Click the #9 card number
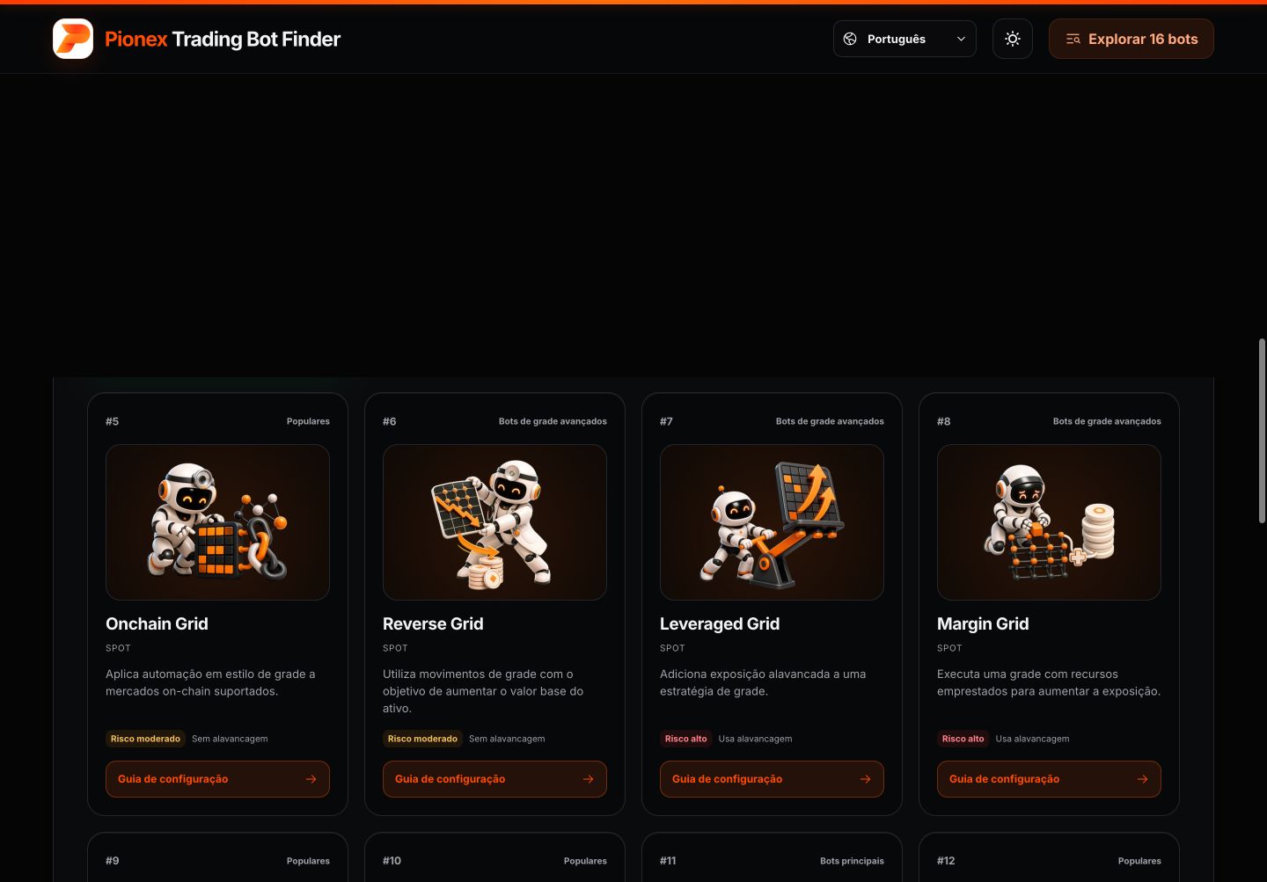Viewport: 1267px width, 882px height. click(x=112, y=861)
